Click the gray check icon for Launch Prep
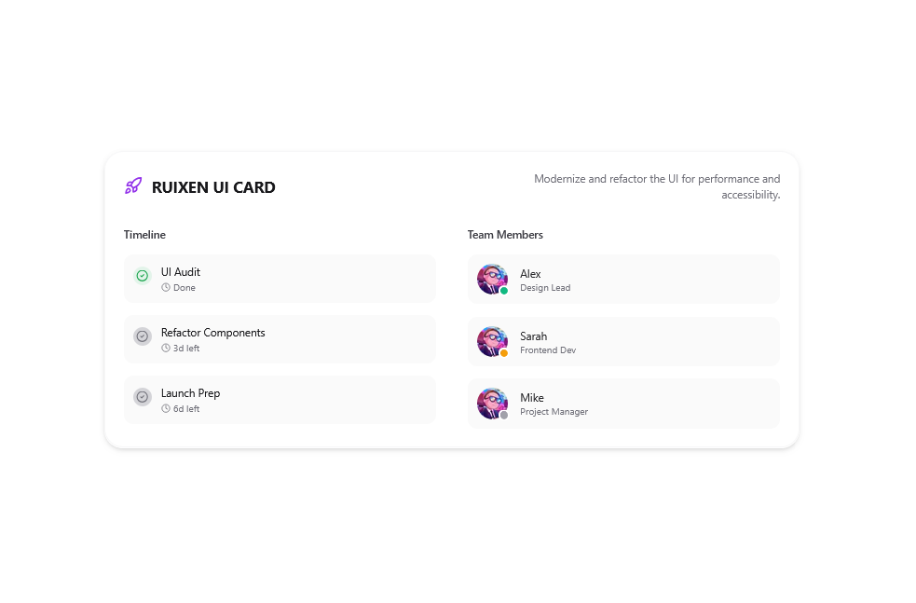The height and width of the screenshot is (603, 916). click(142, 397)
